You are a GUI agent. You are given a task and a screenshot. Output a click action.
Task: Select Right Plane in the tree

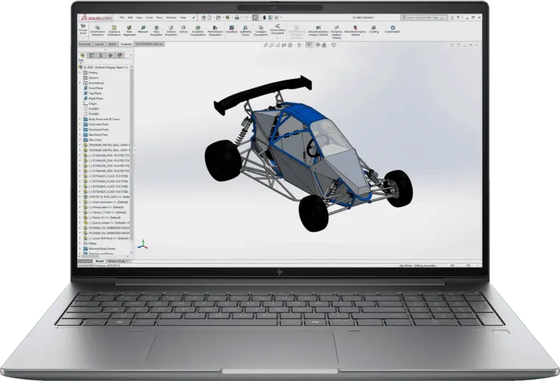pyautogui.click(x=93, y=99)
